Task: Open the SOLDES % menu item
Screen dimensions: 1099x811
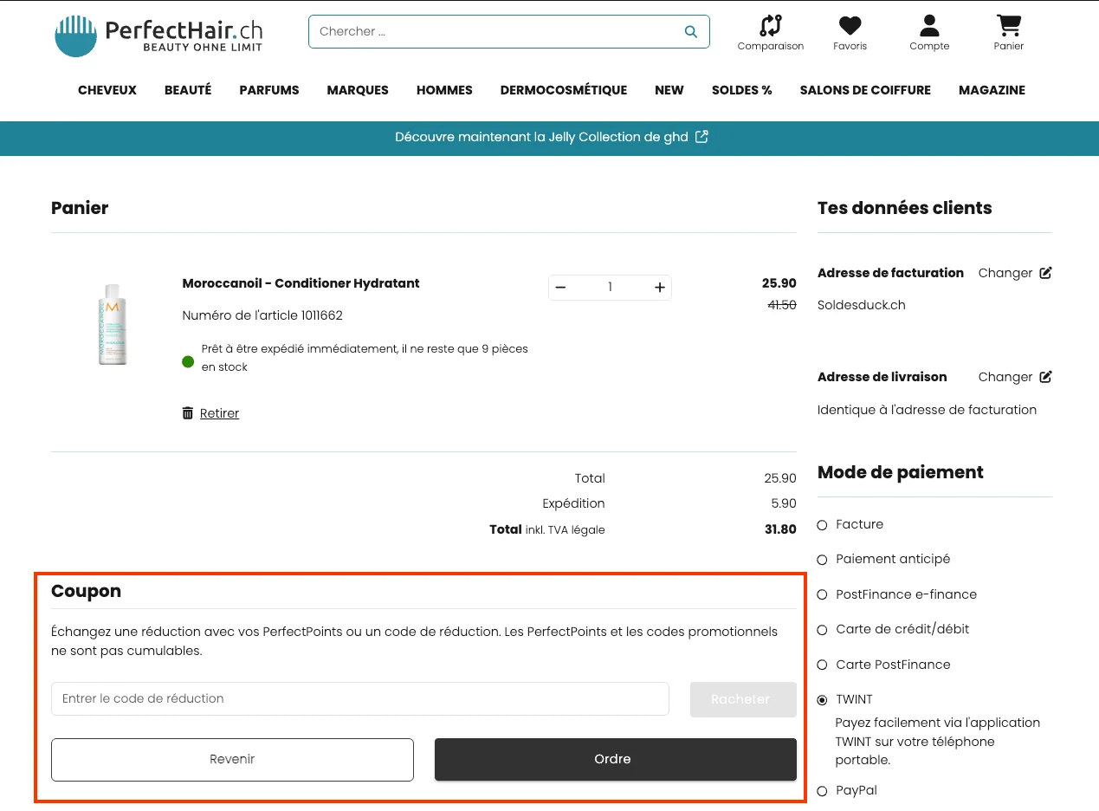Action: point(742,90)
